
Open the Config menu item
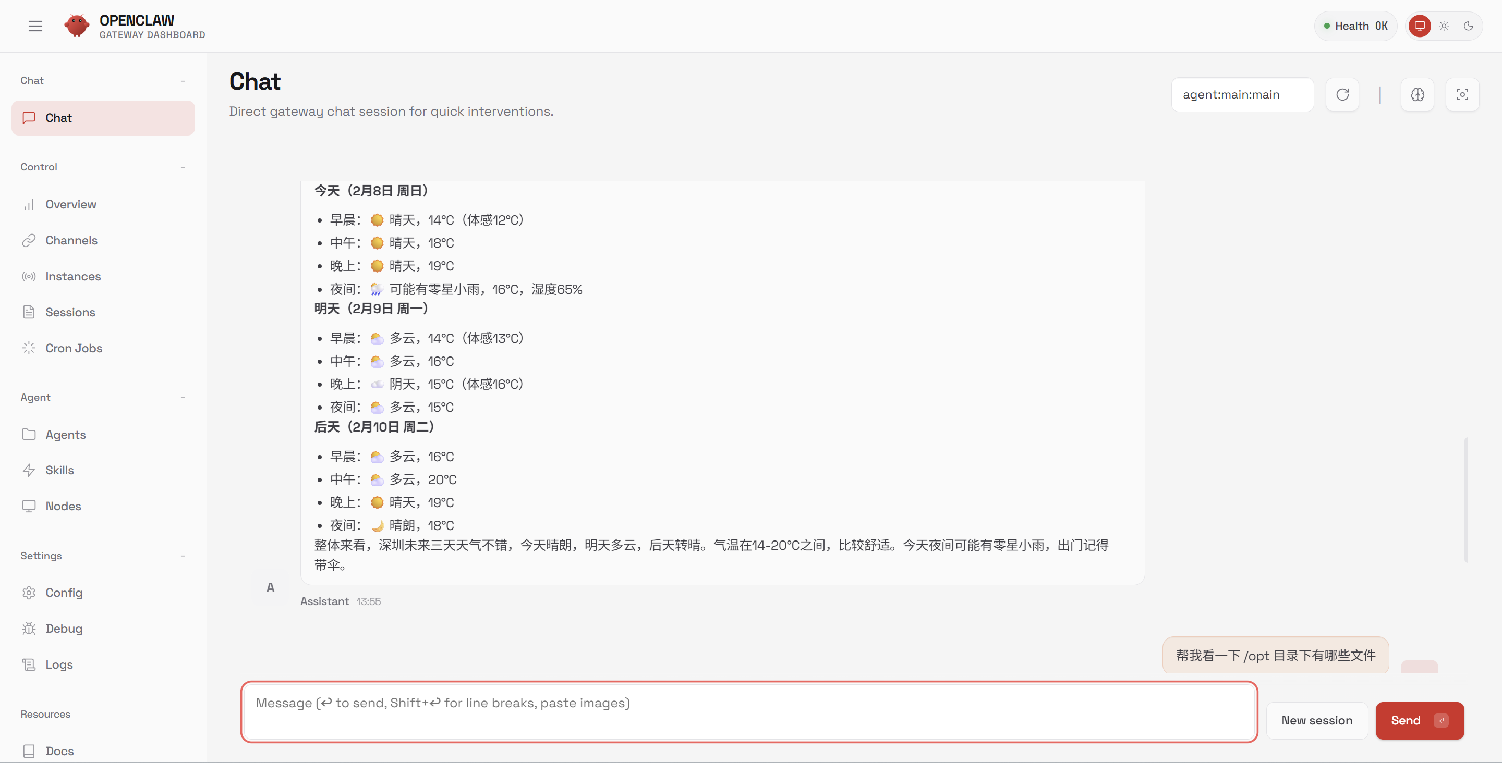point(64,592)
